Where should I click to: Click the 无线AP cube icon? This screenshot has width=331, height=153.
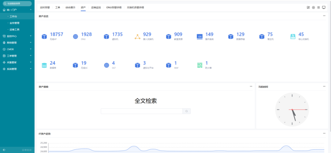pyautogui.click(x=44, y=36)
